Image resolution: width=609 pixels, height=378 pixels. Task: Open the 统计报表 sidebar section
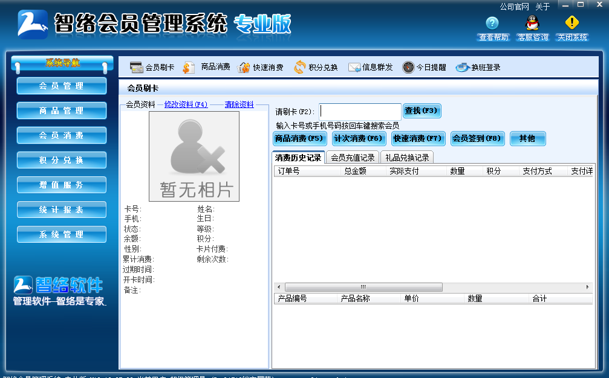61,210
